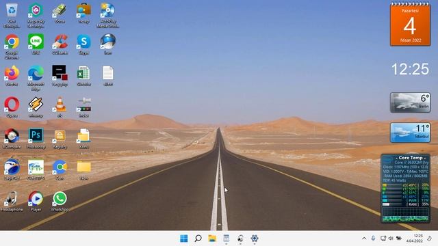Open Winamp shortcut
Image resolution: width=438 pixels, height=246 pixels.
(36, 105)
